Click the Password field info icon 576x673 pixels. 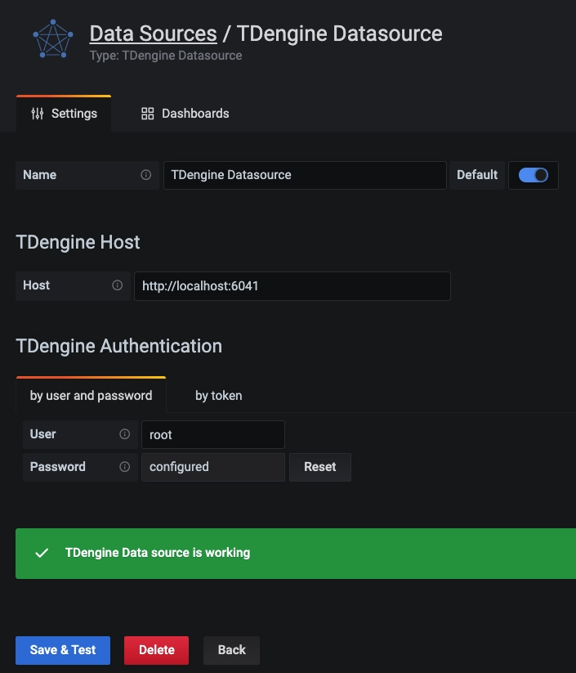pyautogui.click(x=125, y=467)
